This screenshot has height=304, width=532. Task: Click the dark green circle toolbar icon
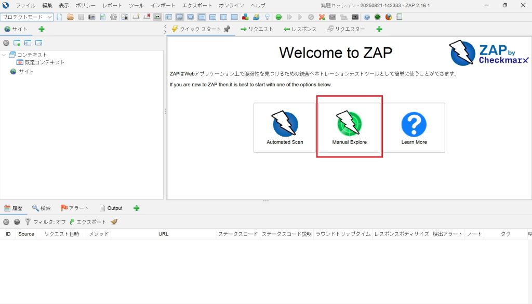tap(378, 17)
